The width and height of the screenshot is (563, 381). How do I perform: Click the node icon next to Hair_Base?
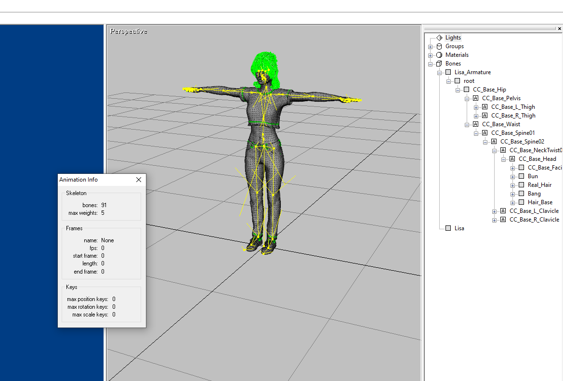click(521, 202)
